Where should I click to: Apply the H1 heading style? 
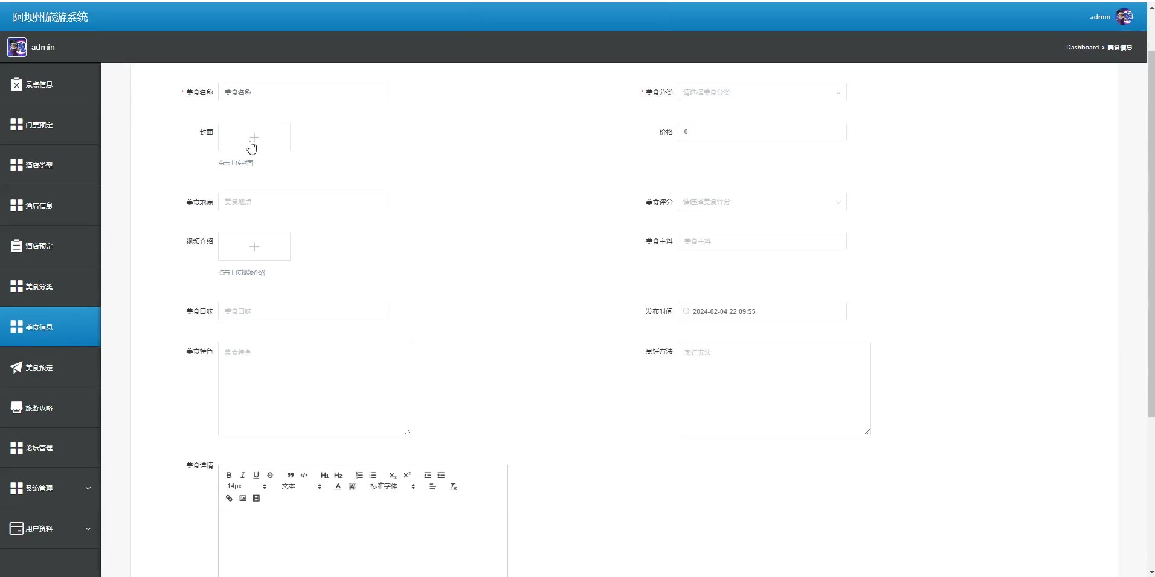[x=324, y=475]
